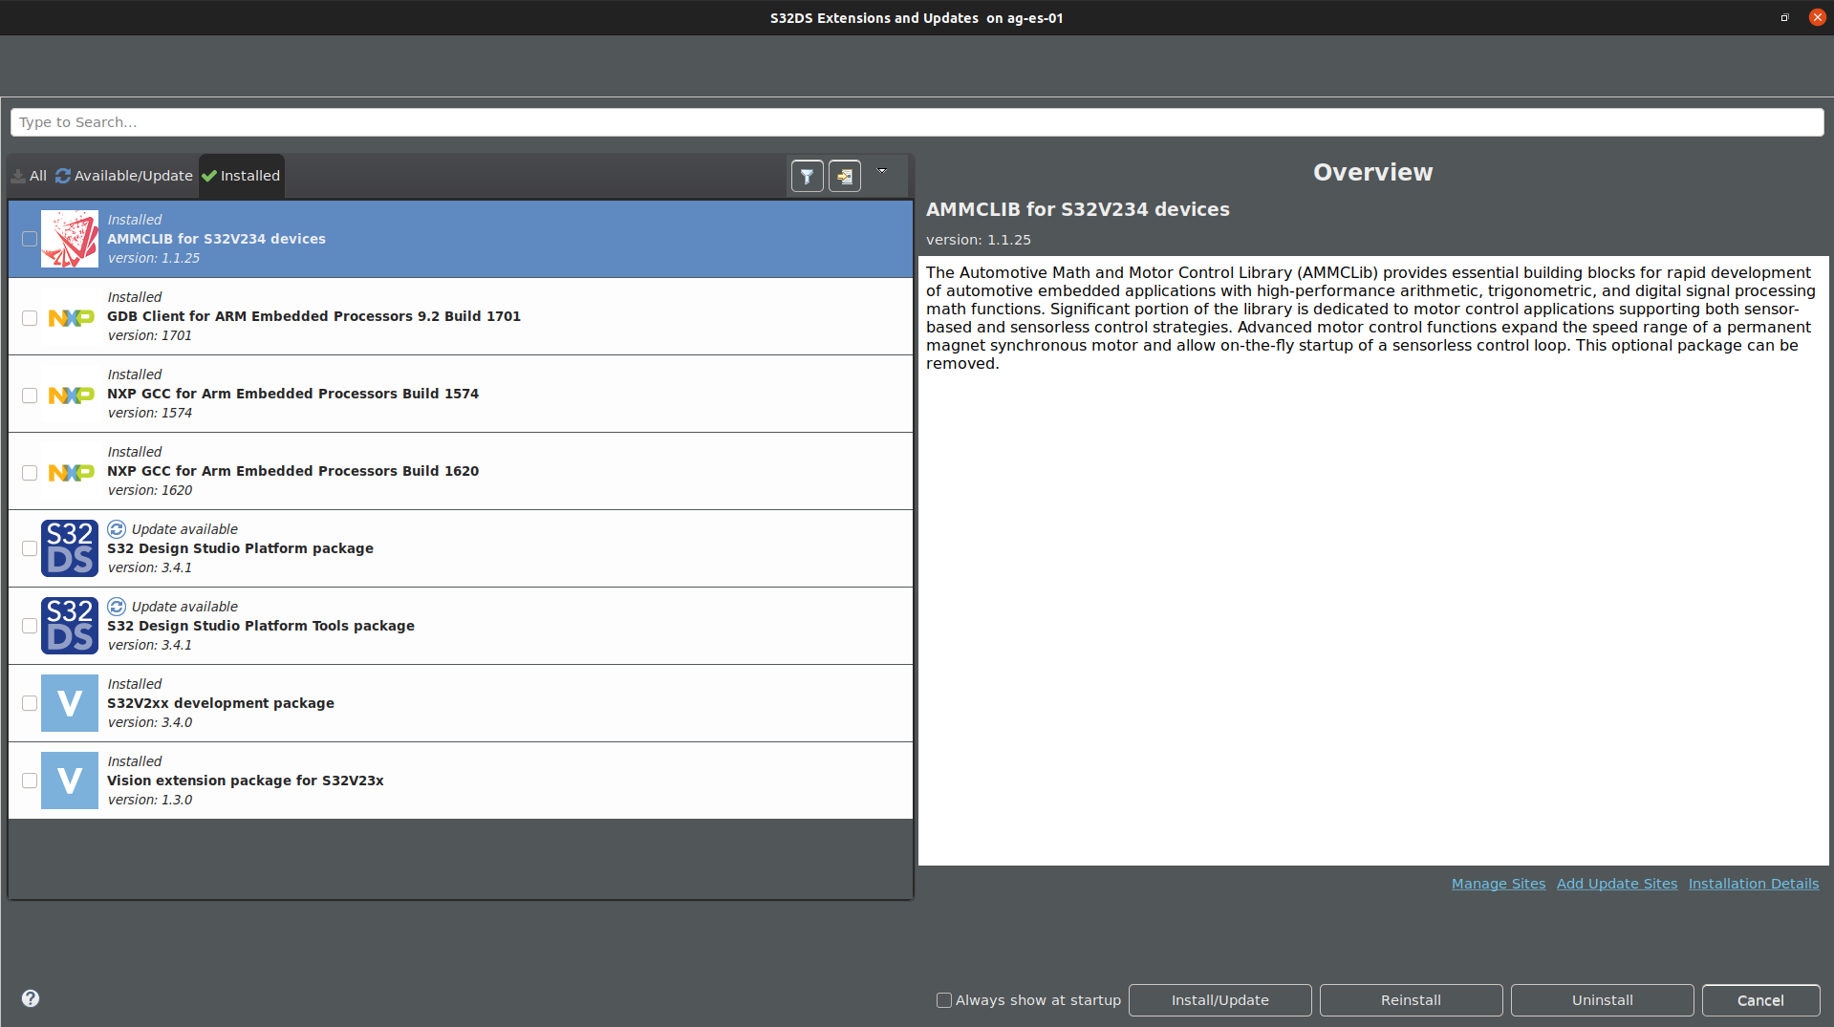Open the Installation Details link

pyautogui.click(x=1754, y=884)
